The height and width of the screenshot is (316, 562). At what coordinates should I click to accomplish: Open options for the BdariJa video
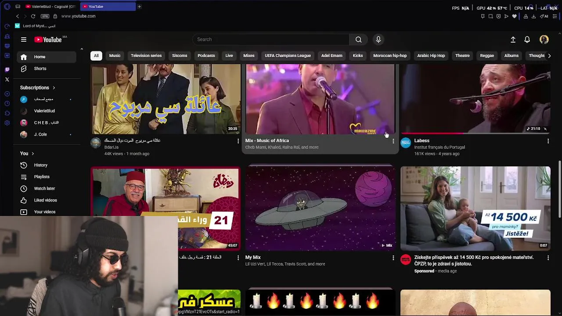[x=238, y=141]
